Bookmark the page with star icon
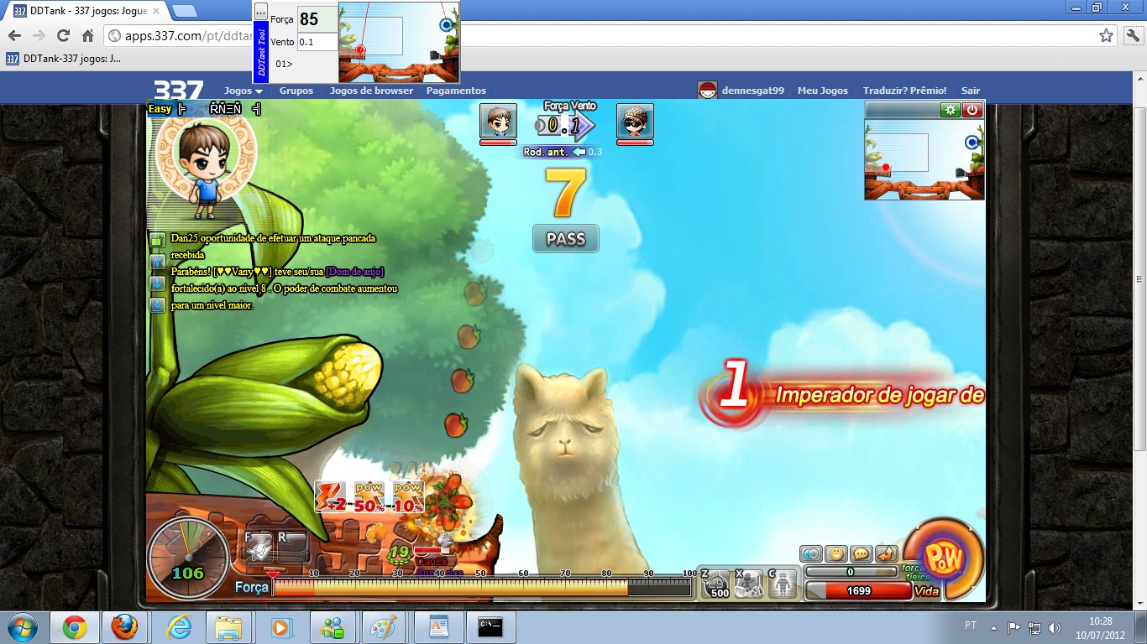 click(x=1106, y=36)
